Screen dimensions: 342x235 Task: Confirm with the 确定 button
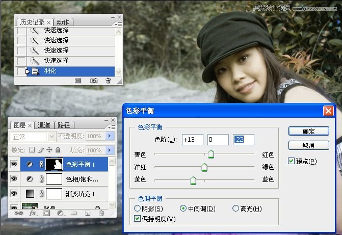309,131
